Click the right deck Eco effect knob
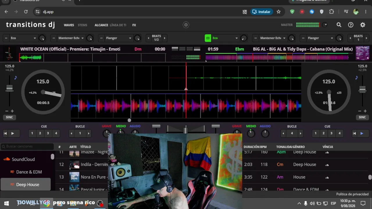Screen dimensions: 372x209 click(244, 38)
